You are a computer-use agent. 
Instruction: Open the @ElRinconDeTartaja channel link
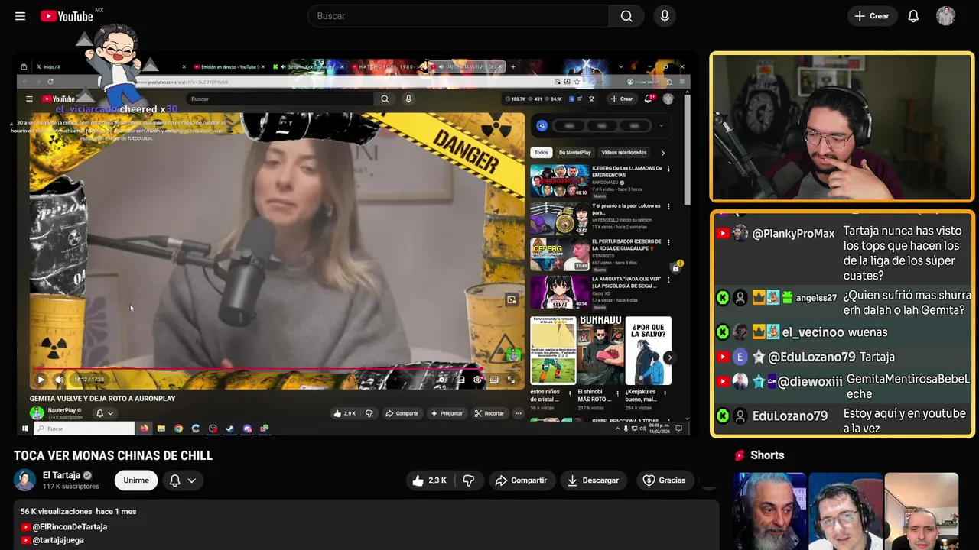click(70, 527)
